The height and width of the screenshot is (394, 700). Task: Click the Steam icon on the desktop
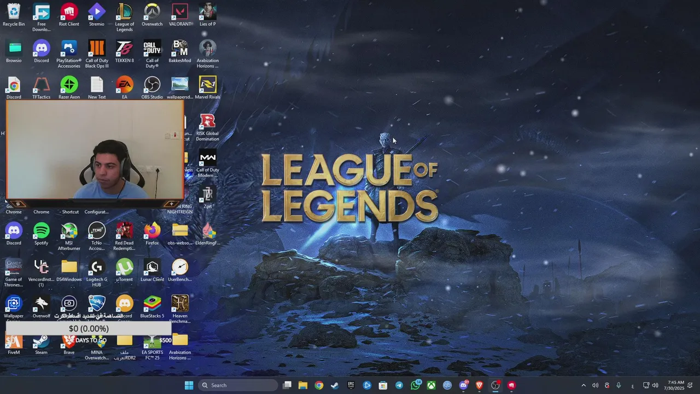click(42, 345)
